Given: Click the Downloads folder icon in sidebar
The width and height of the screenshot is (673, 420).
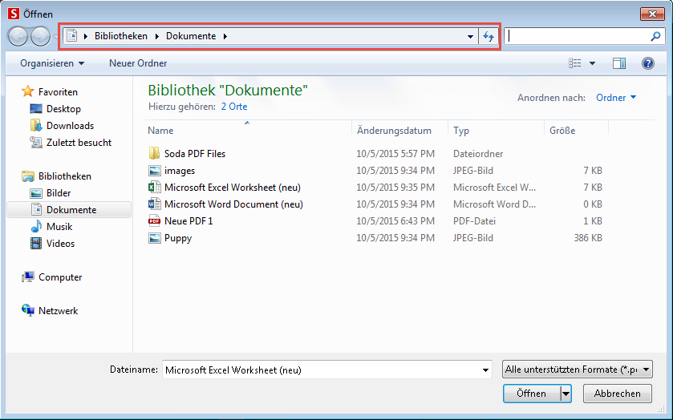Looking at the screenshot, I should pyautogui.click(x=36, y=125).
